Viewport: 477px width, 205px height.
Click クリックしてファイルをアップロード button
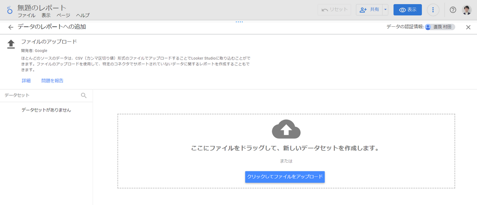click(x=285, y=177)
